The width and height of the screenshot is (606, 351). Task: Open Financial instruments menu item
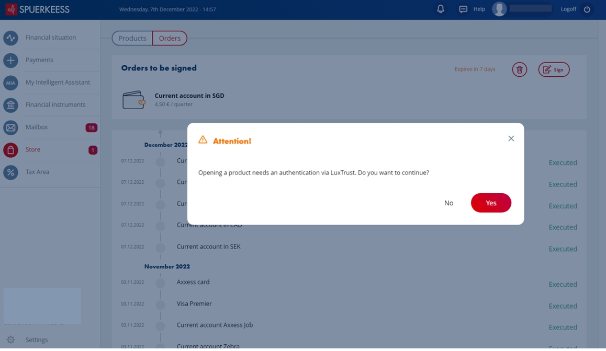(x=55, y=104)
